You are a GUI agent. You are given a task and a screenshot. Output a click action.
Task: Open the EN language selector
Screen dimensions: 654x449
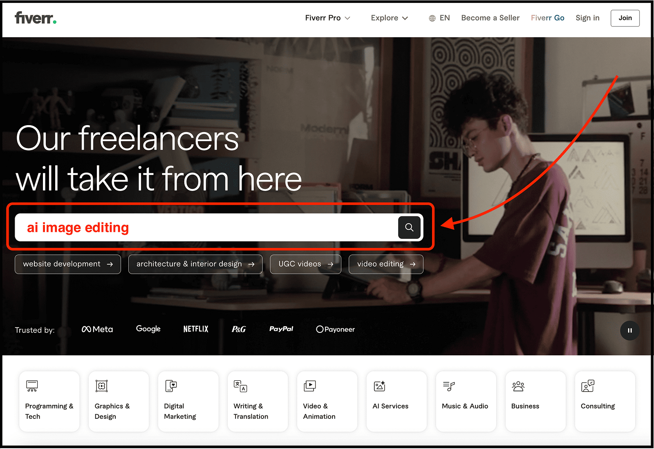[439, 18]
